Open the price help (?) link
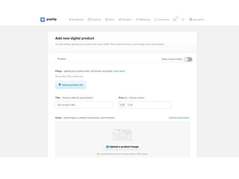This screenshot has width=239, height=179. pos(126,98)
